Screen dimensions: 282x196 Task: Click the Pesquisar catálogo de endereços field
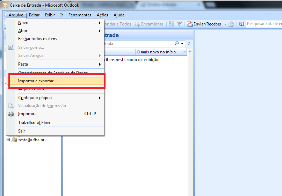click(x=263, y=24)
